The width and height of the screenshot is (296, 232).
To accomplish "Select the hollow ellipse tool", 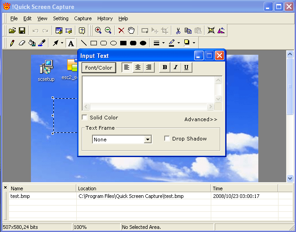I will click(x=113, y=43).
